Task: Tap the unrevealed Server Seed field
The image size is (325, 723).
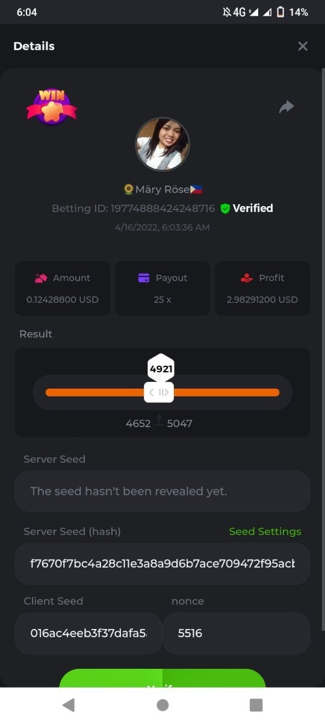Action: click(x=162, y=491)
